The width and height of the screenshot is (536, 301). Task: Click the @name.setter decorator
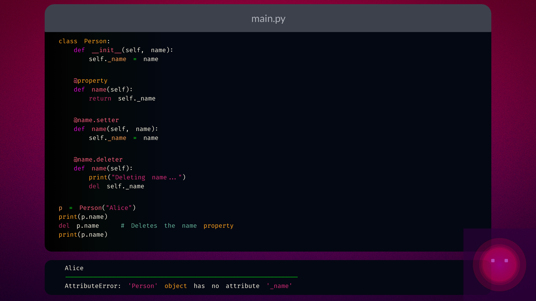pyautogui.click(x=96, y=120)
